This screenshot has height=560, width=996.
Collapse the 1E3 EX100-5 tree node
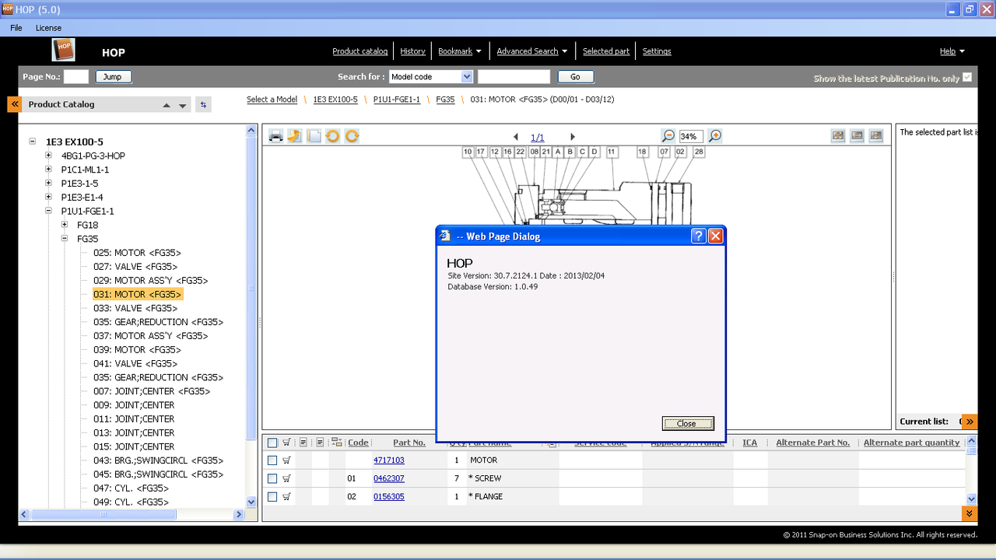[33, 142]
